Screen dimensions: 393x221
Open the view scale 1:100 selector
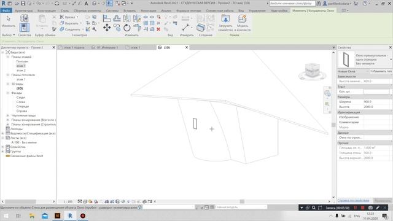point(68,201)
